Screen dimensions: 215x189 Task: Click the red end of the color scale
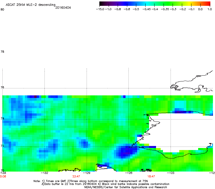coord(208,4)
